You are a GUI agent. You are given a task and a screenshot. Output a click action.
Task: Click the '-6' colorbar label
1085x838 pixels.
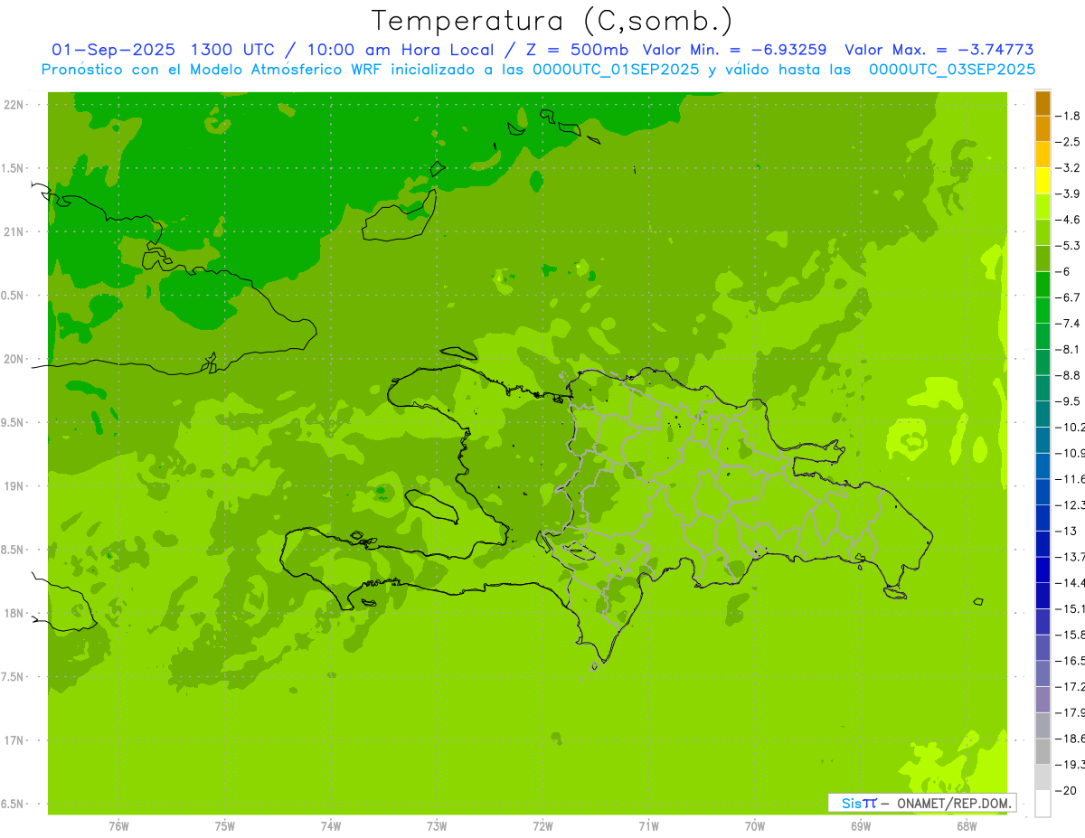coord(1064,271)
